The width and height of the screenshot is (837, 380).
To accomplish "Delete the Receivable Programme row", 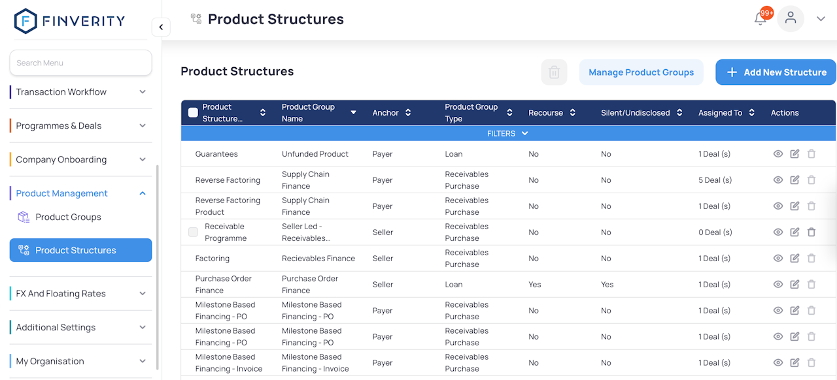I will click(811, 232).
